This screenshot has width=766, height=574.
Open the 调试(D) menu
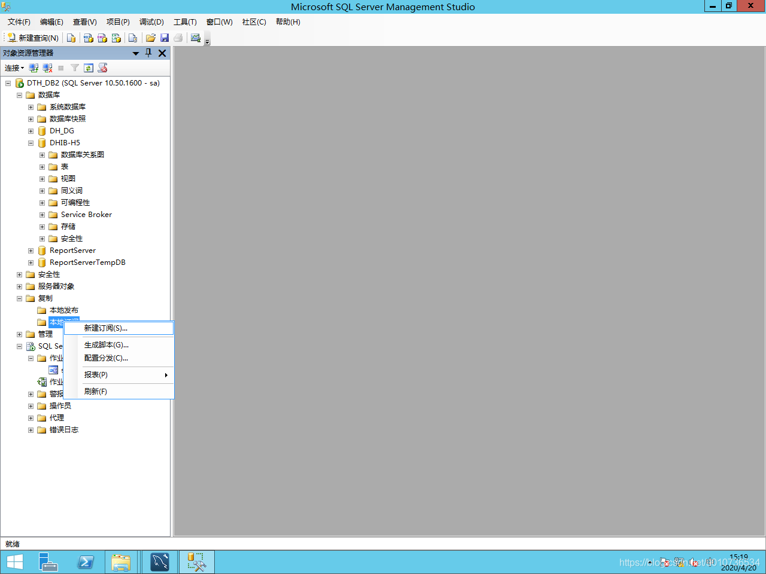coord(151,22)
